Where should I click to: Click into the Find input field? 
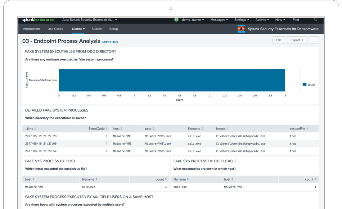pyautogui.click(x=302, y=20)
